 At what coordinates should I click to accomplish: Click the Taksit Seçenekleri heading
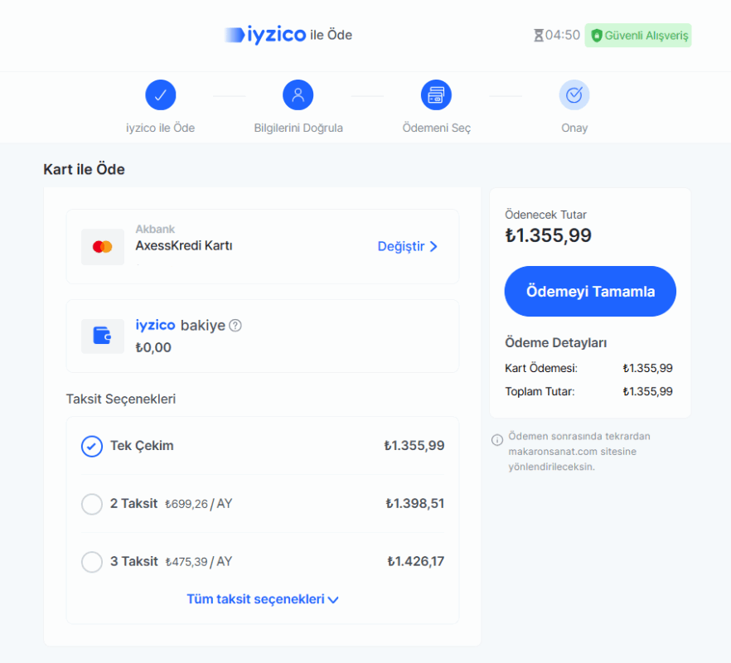[121, 399]
